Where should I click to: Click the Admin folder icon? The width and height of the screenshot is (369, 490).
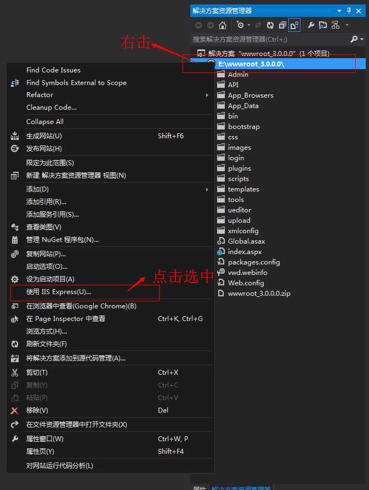(x=221, y=74)
